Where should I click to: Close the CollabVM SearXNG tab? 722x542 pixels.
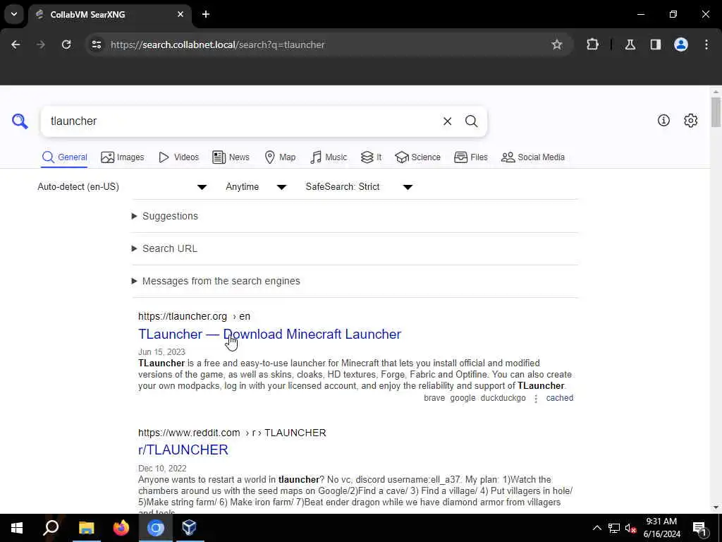tap(180, 14)
